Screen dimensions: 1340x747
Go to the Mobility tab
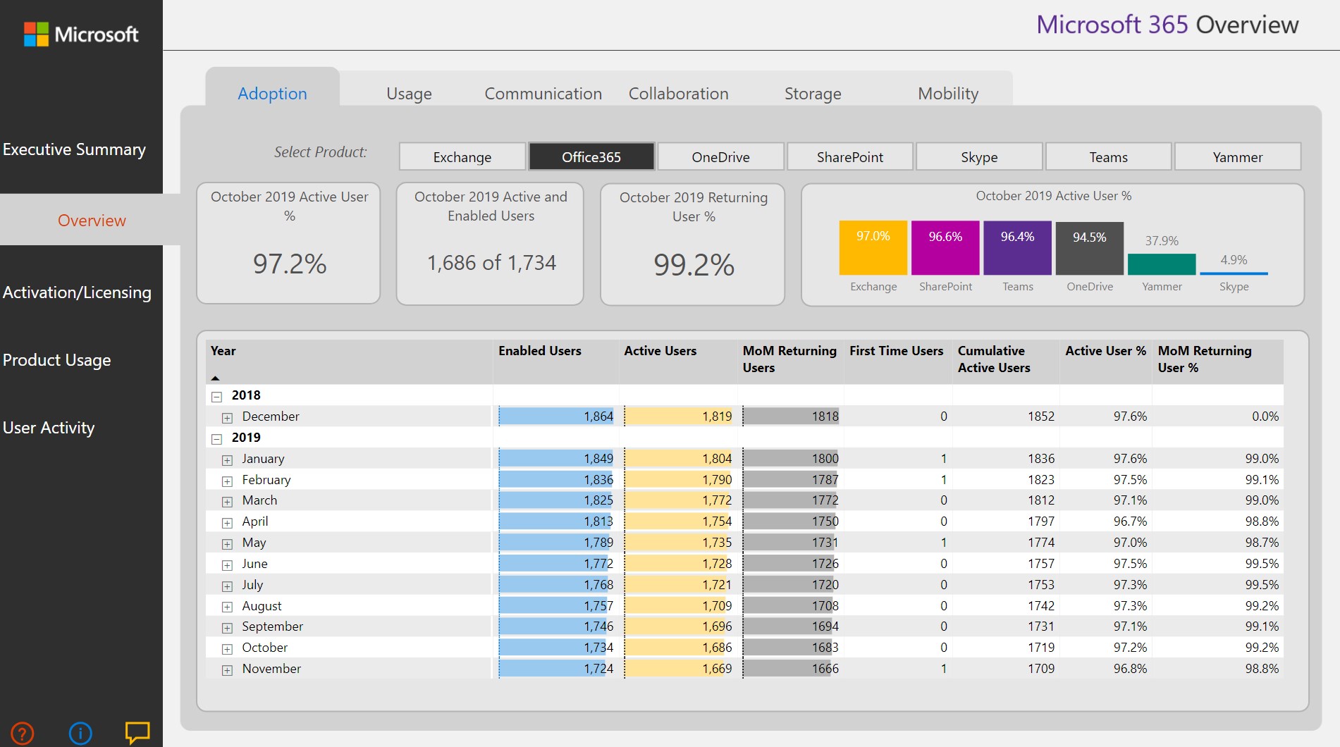pyautogui.click(x=948, y=93)
